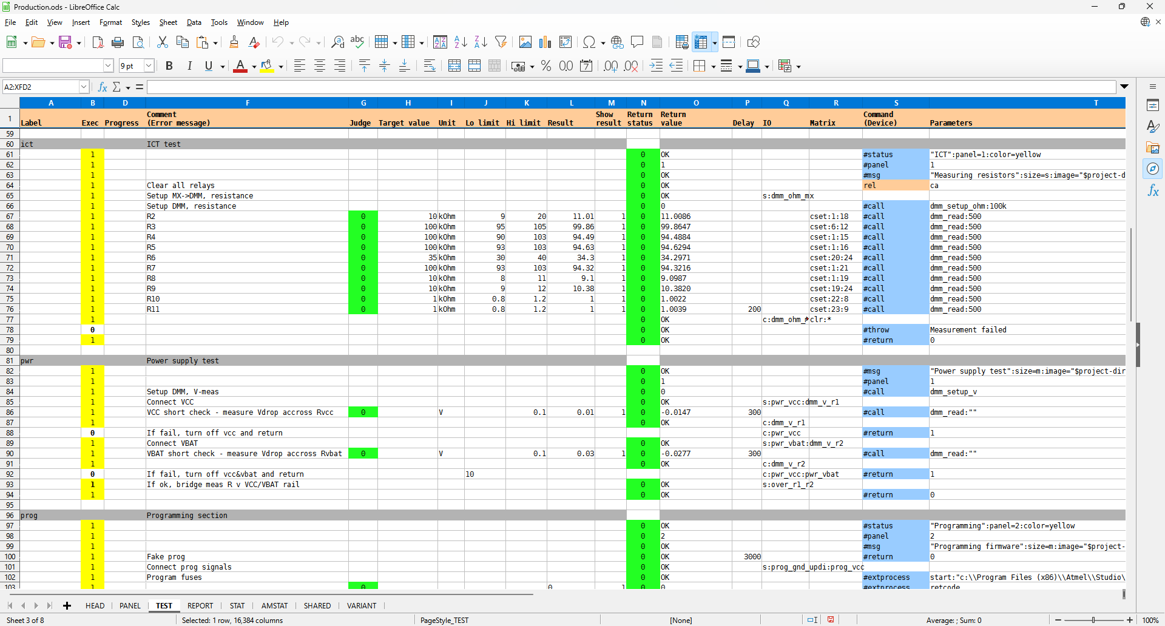
Task: Toggle Show Draw Functions
Action: 754,42
